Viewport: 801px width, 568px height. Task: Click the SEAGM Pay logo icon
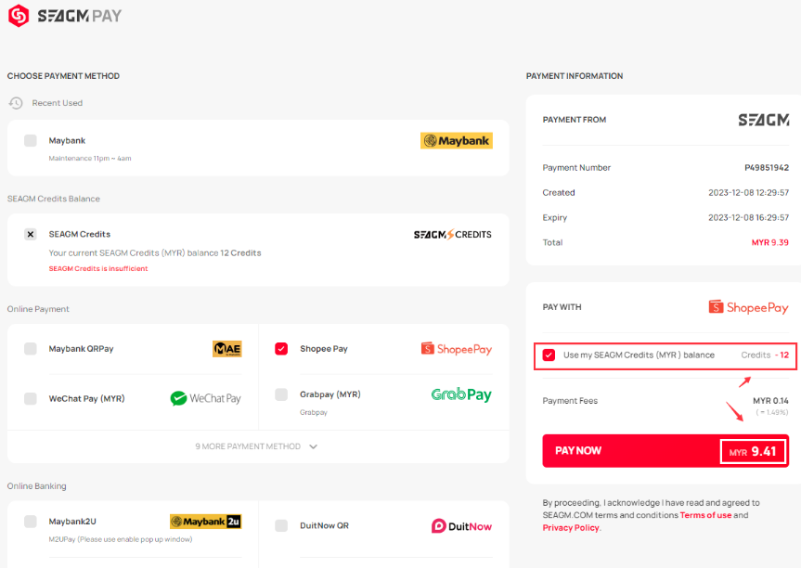(x=19, y=16)
